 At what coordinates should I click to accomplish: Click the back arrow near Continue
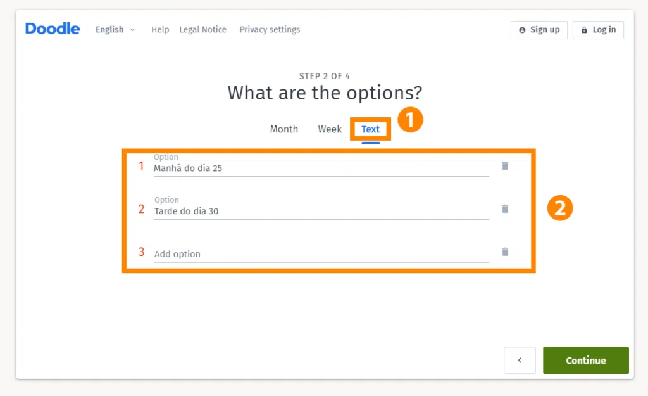point(520,360)
